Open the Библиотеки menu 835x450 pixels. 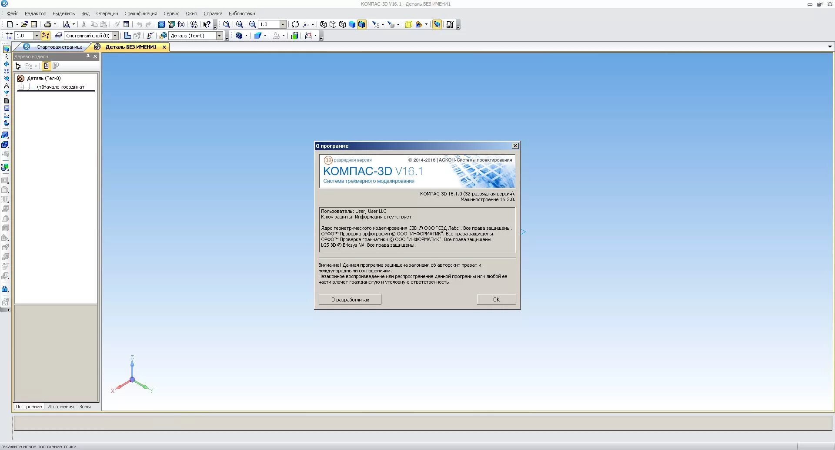[x=242, y=13]
